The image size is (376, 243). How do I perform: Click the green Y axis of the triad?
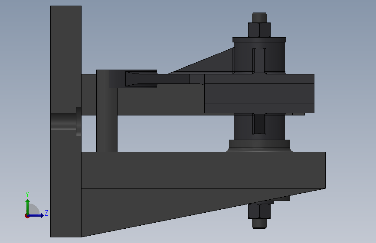(28, 207)
